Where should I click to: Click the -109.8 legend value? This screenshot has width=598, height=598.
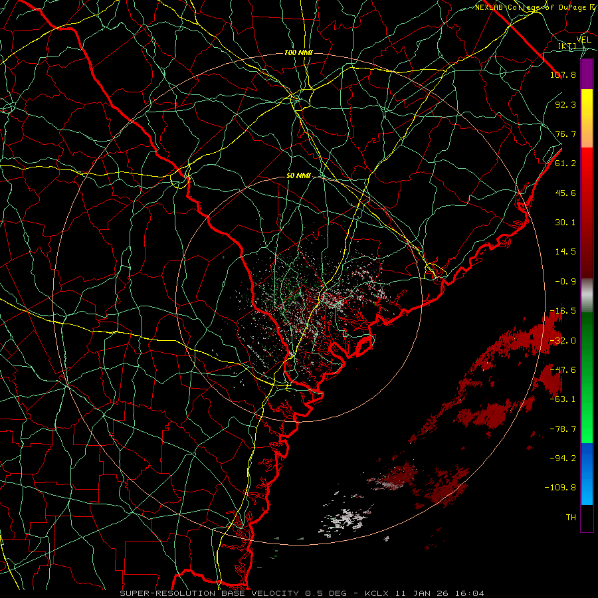560,488
